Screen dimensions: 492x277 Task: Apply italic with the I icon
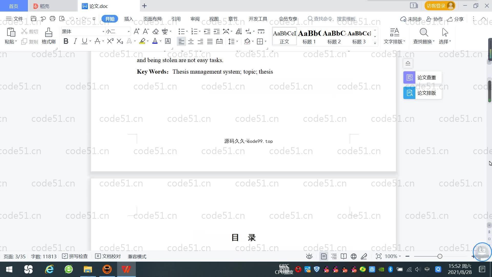[x=75, y=41]
